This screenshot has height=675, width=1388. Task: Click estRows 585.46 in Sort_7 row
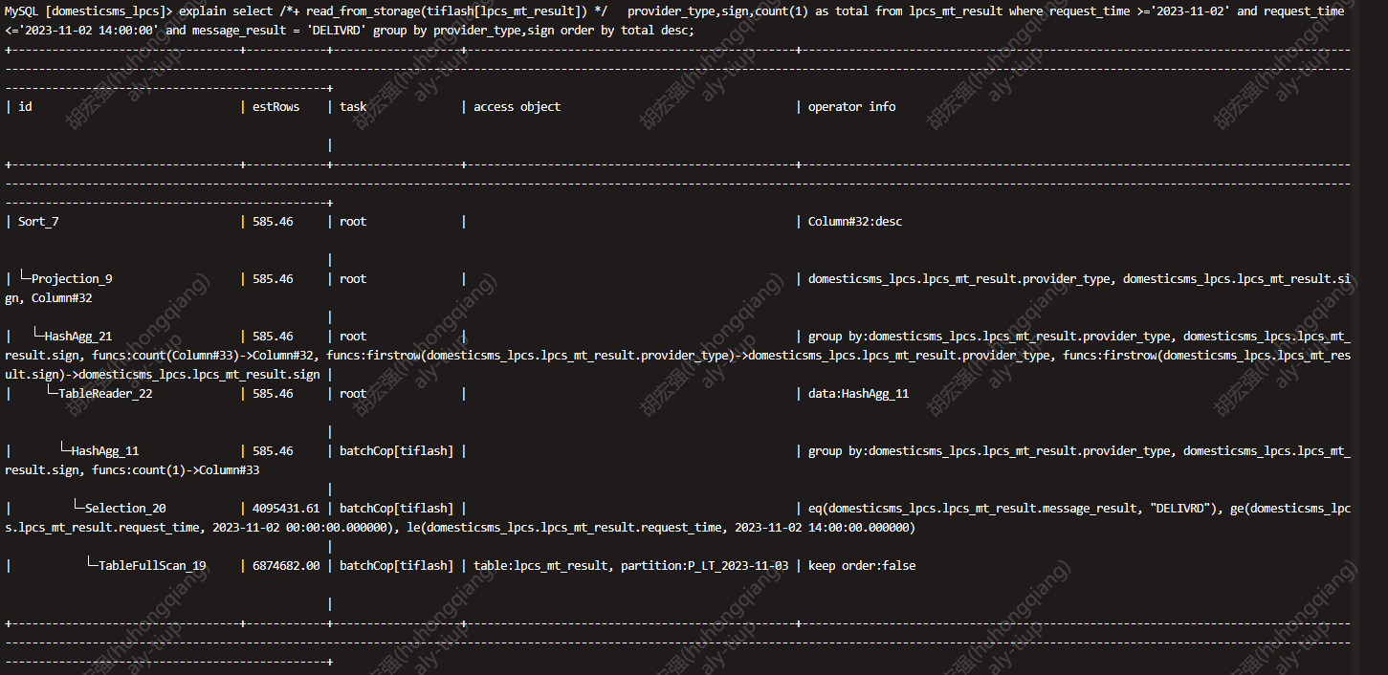point(273,222)
